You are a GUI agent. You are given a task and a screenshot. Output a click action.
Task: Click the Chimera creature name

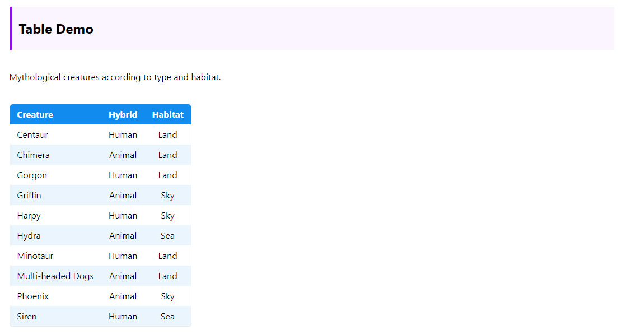pos(33,155)
